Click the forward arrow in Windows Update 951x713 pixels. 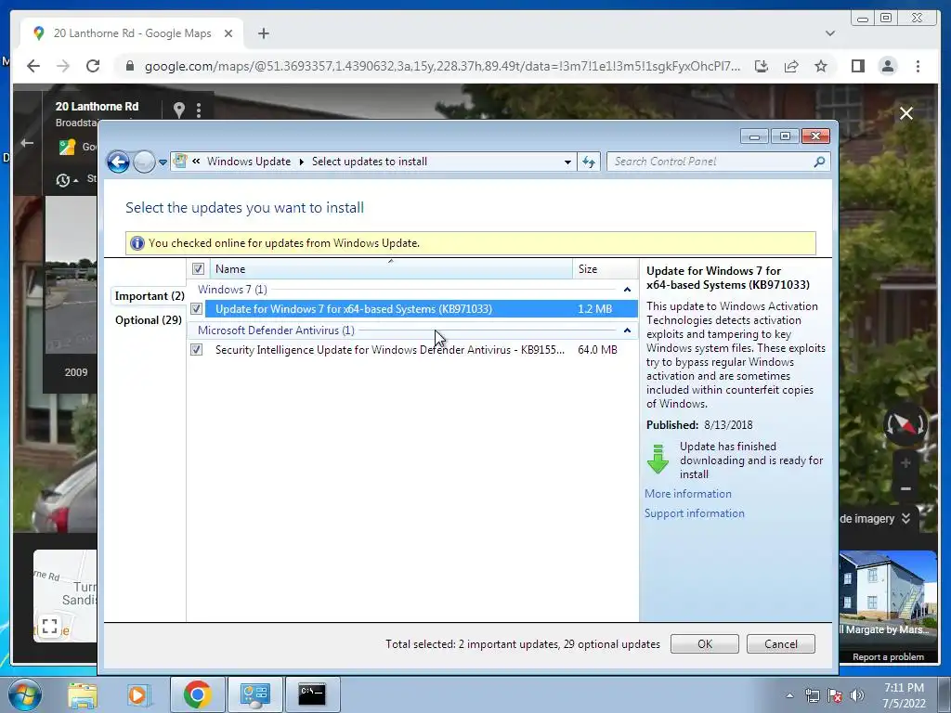[144, 162]
